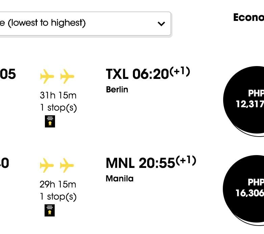Click the 31h 15m flight duration
Image resolution: width=264 pixels, height=234 pixels.
pos(58,95)
